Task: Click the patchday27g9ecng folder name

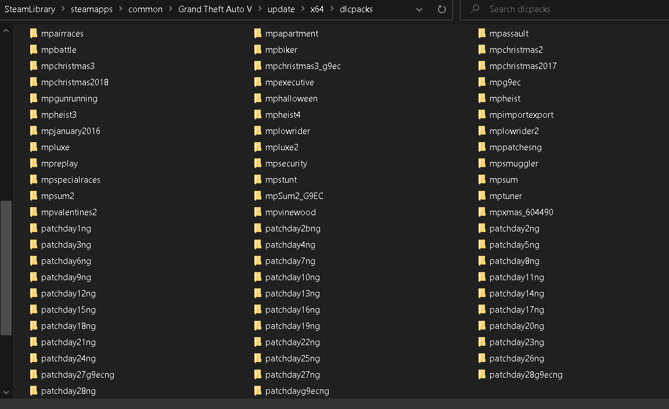Action: (78, 375)
